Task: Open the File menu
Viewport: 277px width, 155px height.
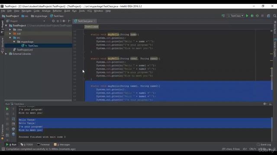Action: [x=3, y=11]
